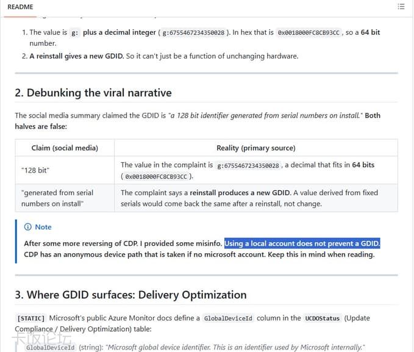Image resolution: width=414 pixels, height=352 pixels.
Task: Open the README outline icon
Action: tap(401, 7)
